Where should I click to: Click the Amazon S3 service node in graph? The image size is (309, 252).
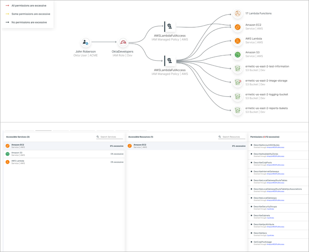[x=238, y=54]
